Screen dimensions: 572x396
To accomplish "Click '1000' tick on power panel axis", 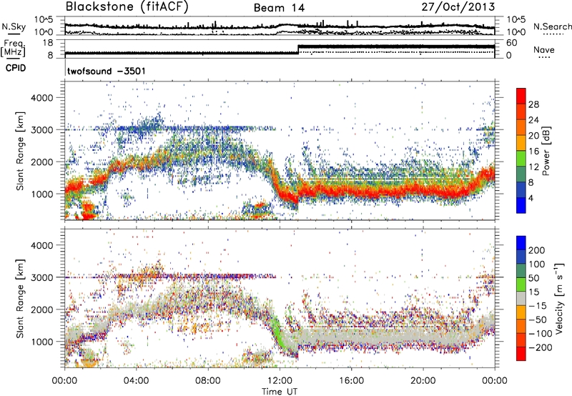I will pos(41,194).
